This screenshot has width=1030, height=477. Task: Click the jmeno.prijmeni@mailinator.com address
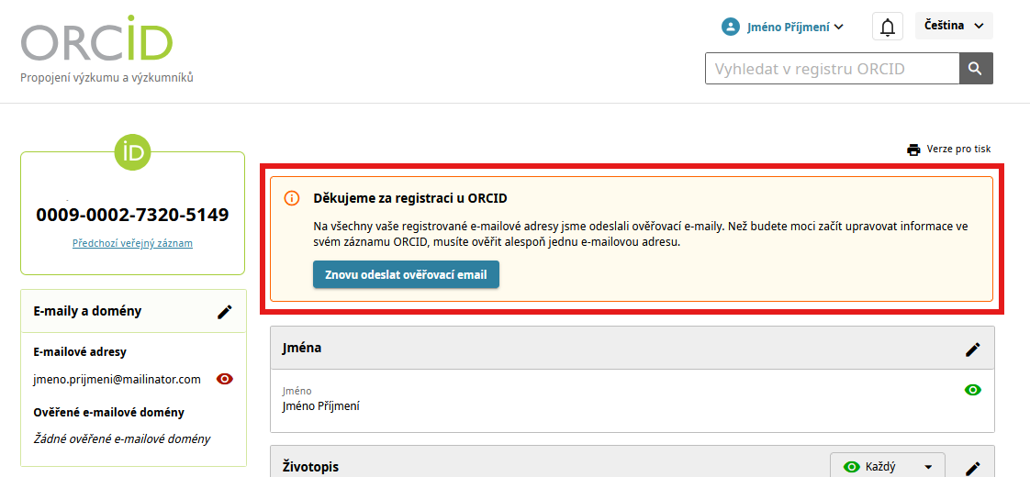point(117,379)
